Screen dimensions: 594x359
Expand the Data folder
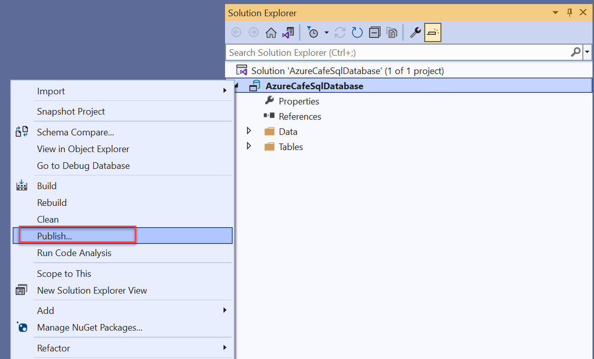click(x=249, y=131)
